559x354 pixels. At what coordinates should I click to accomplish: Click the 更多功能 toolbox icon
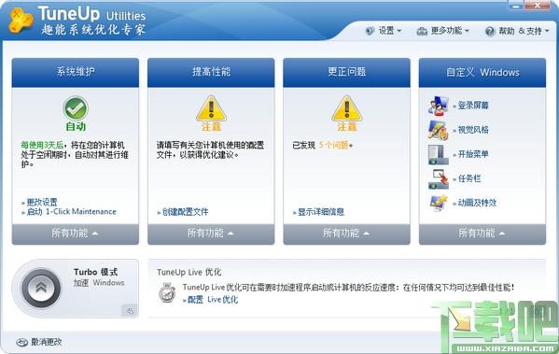422,31
